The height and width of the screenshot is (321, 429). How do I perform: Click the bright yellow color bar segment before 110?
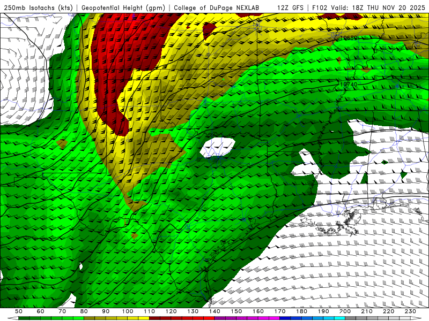(144, 318)
